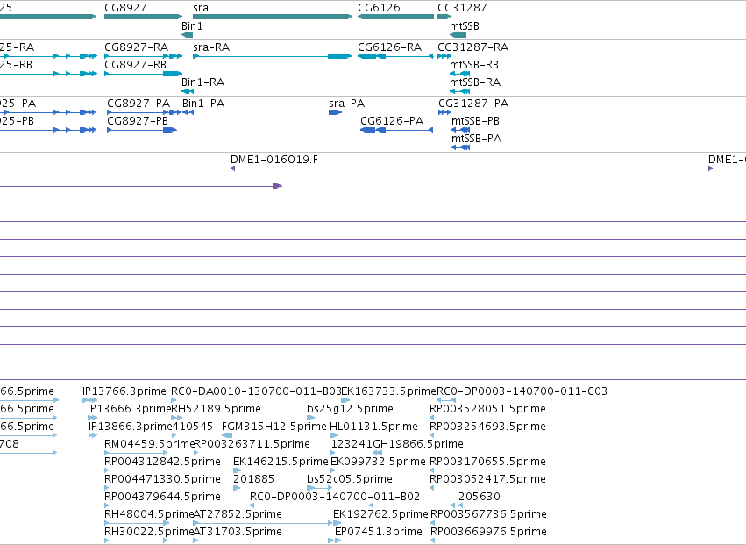This screenshot has height=545, width=746.
Task: Click the 205630 EST label
Action: click(x=480, y=497)
